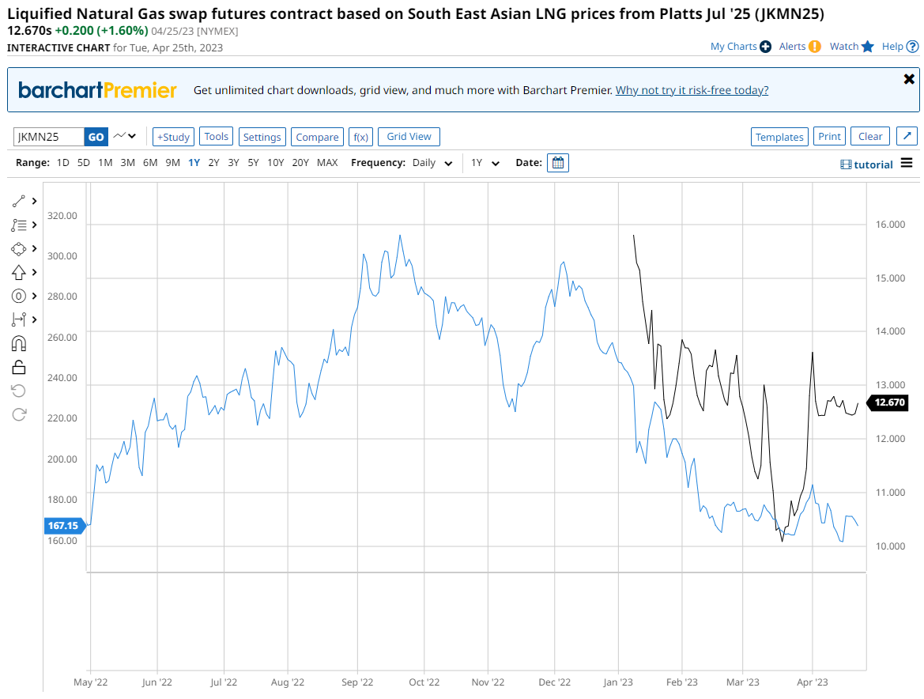Click the measure/date range tool icon

coord(19,319)
